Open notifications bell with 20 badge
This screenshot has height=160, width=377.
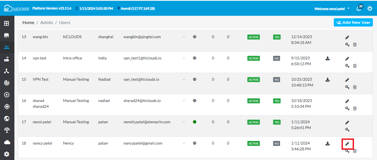point(359,8)
